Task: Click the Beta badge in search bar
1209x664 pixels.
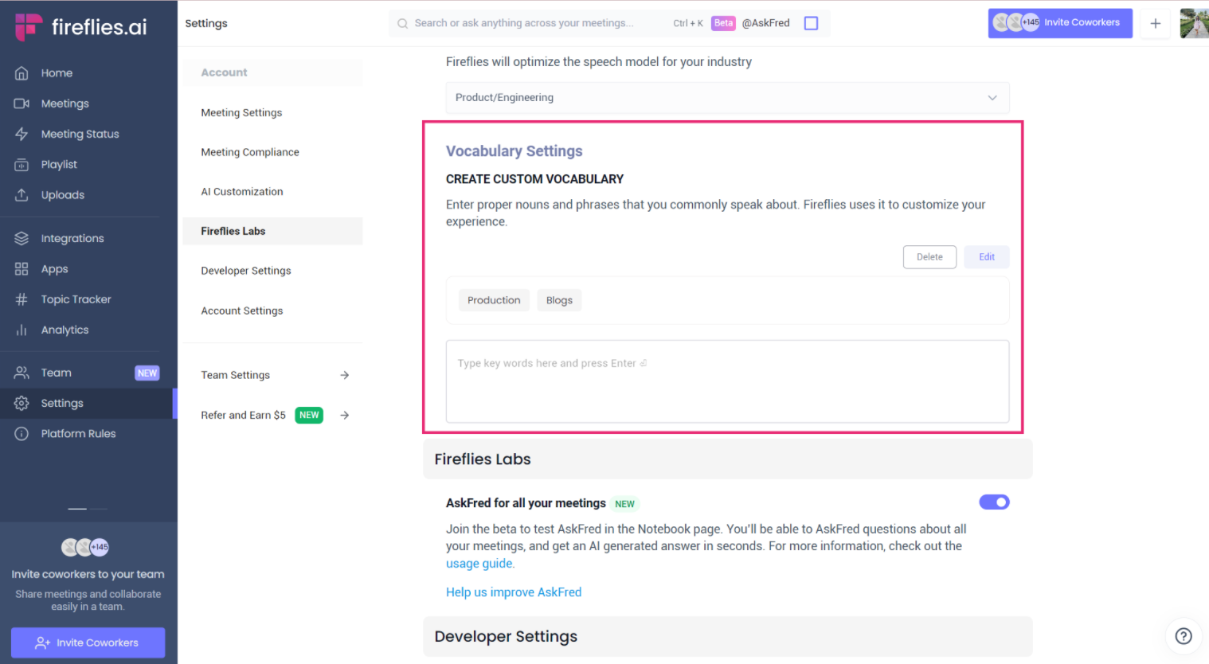Action: pos(723,23)
